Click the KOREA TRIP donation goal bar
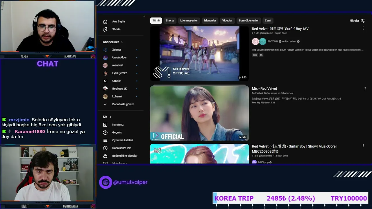This screenshot has height=209, width=372. click(x=291, y=198)
